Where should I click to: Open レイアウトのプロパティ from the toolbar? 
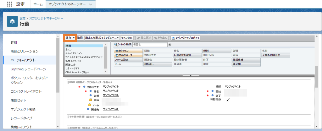[186, 38]
